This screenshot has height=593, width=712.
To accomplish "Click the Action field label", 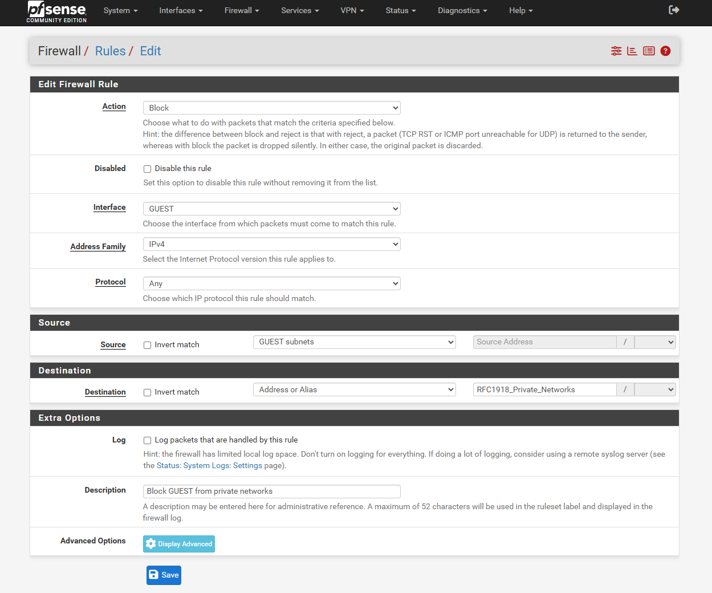I will pos(114,107).
